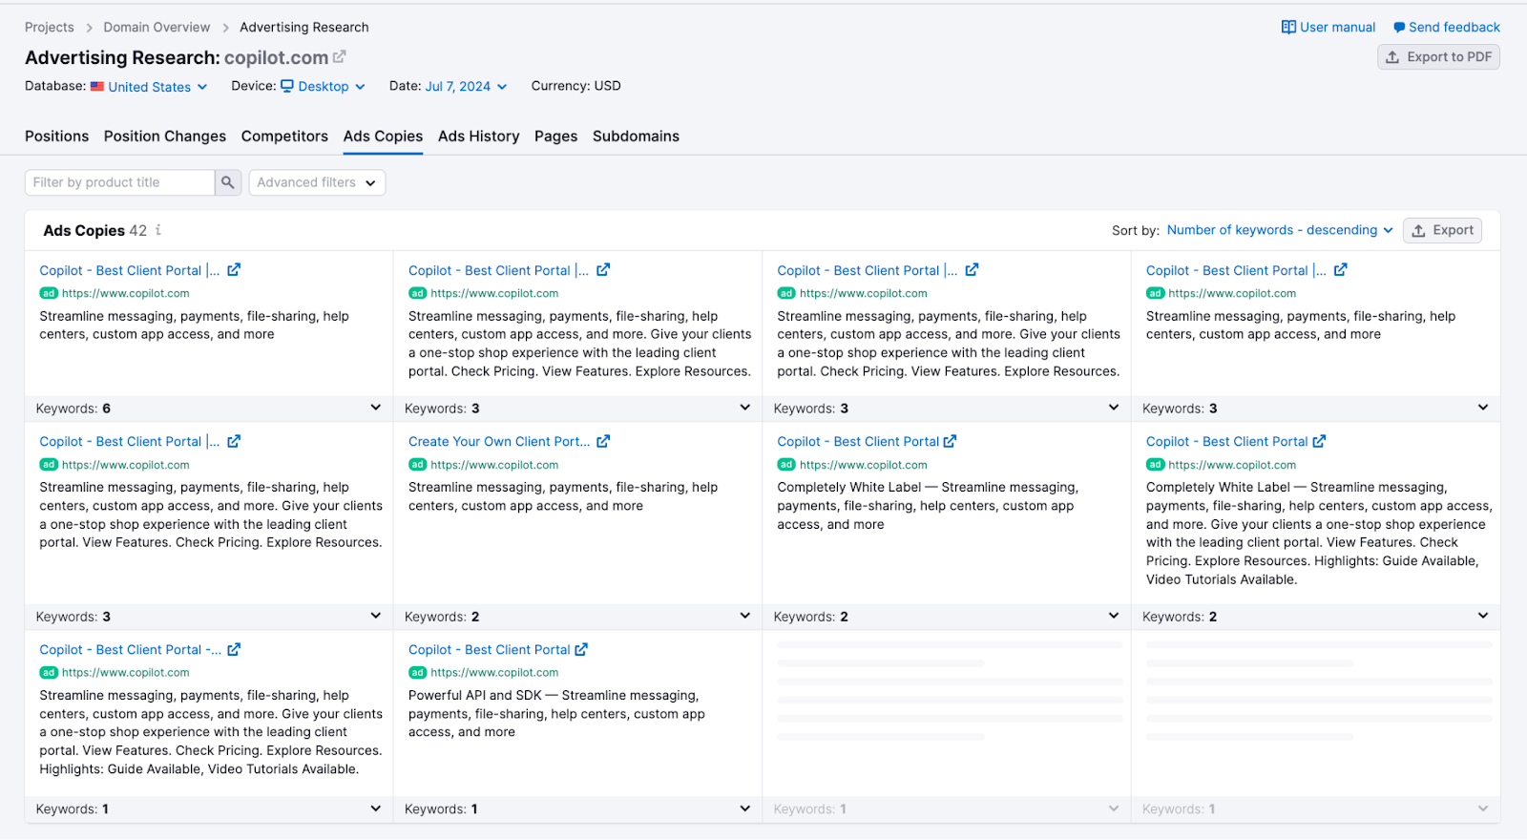Open external link icon beside copilot.com heading
The image size is (1527, 840).
339,57
